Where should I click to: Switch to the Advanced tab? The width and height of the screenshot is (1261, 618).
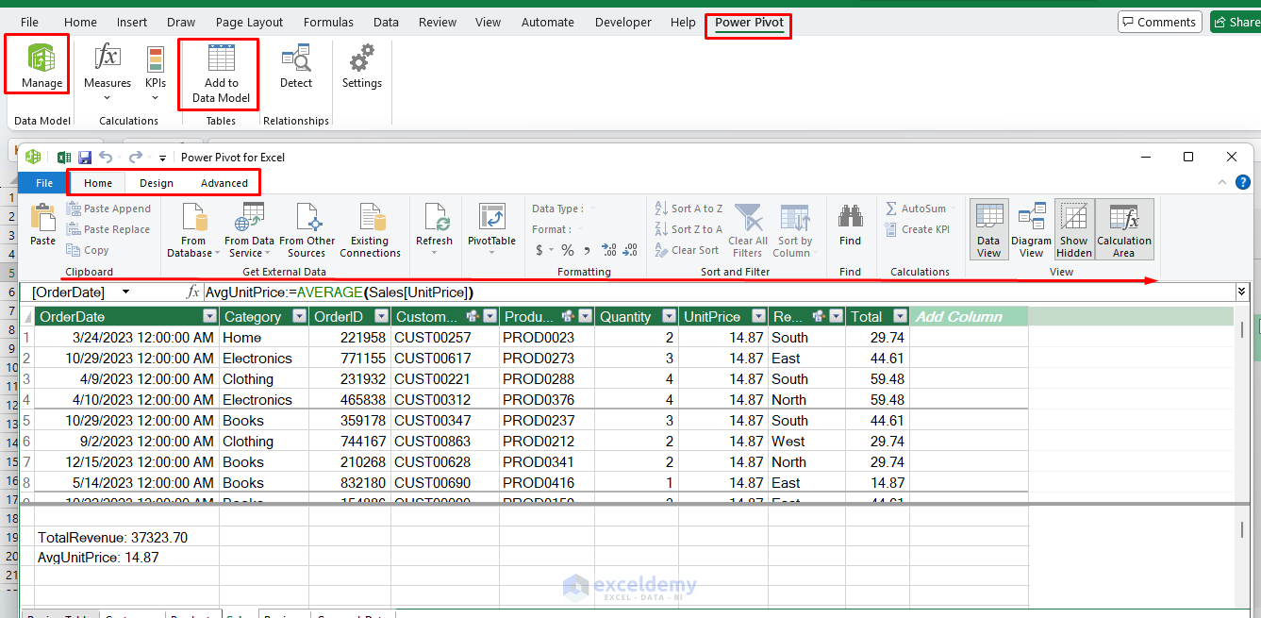(x=224, y=183)
